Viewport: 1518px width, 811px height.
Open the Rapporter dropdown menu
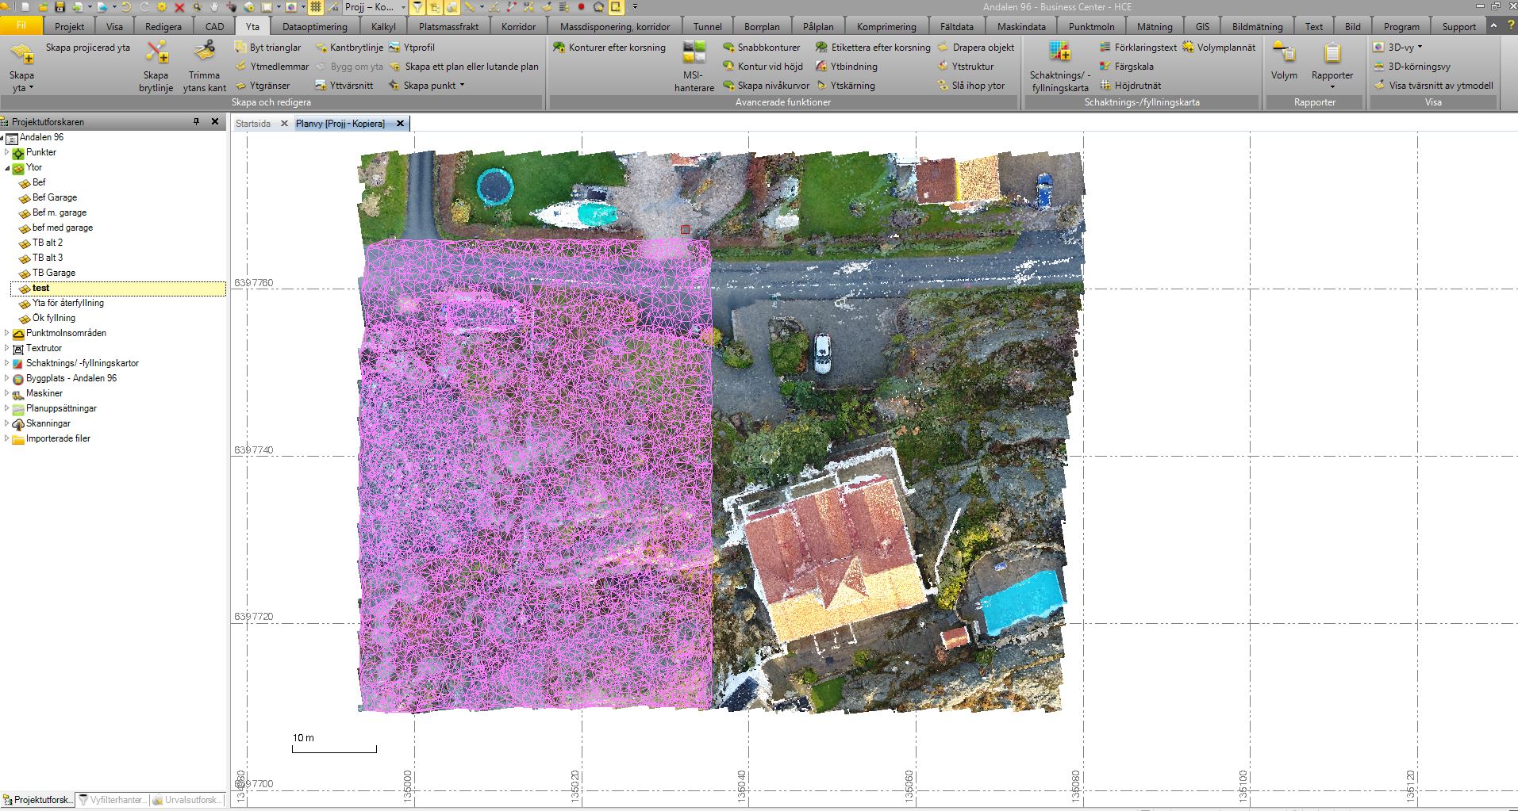coord(1332,86)
